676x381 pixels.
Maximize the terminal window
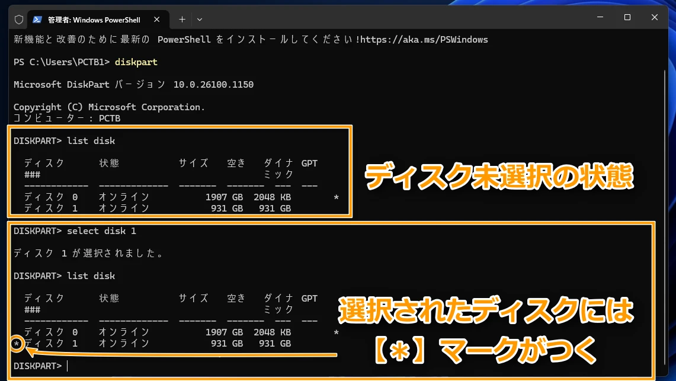pos(627,18)
